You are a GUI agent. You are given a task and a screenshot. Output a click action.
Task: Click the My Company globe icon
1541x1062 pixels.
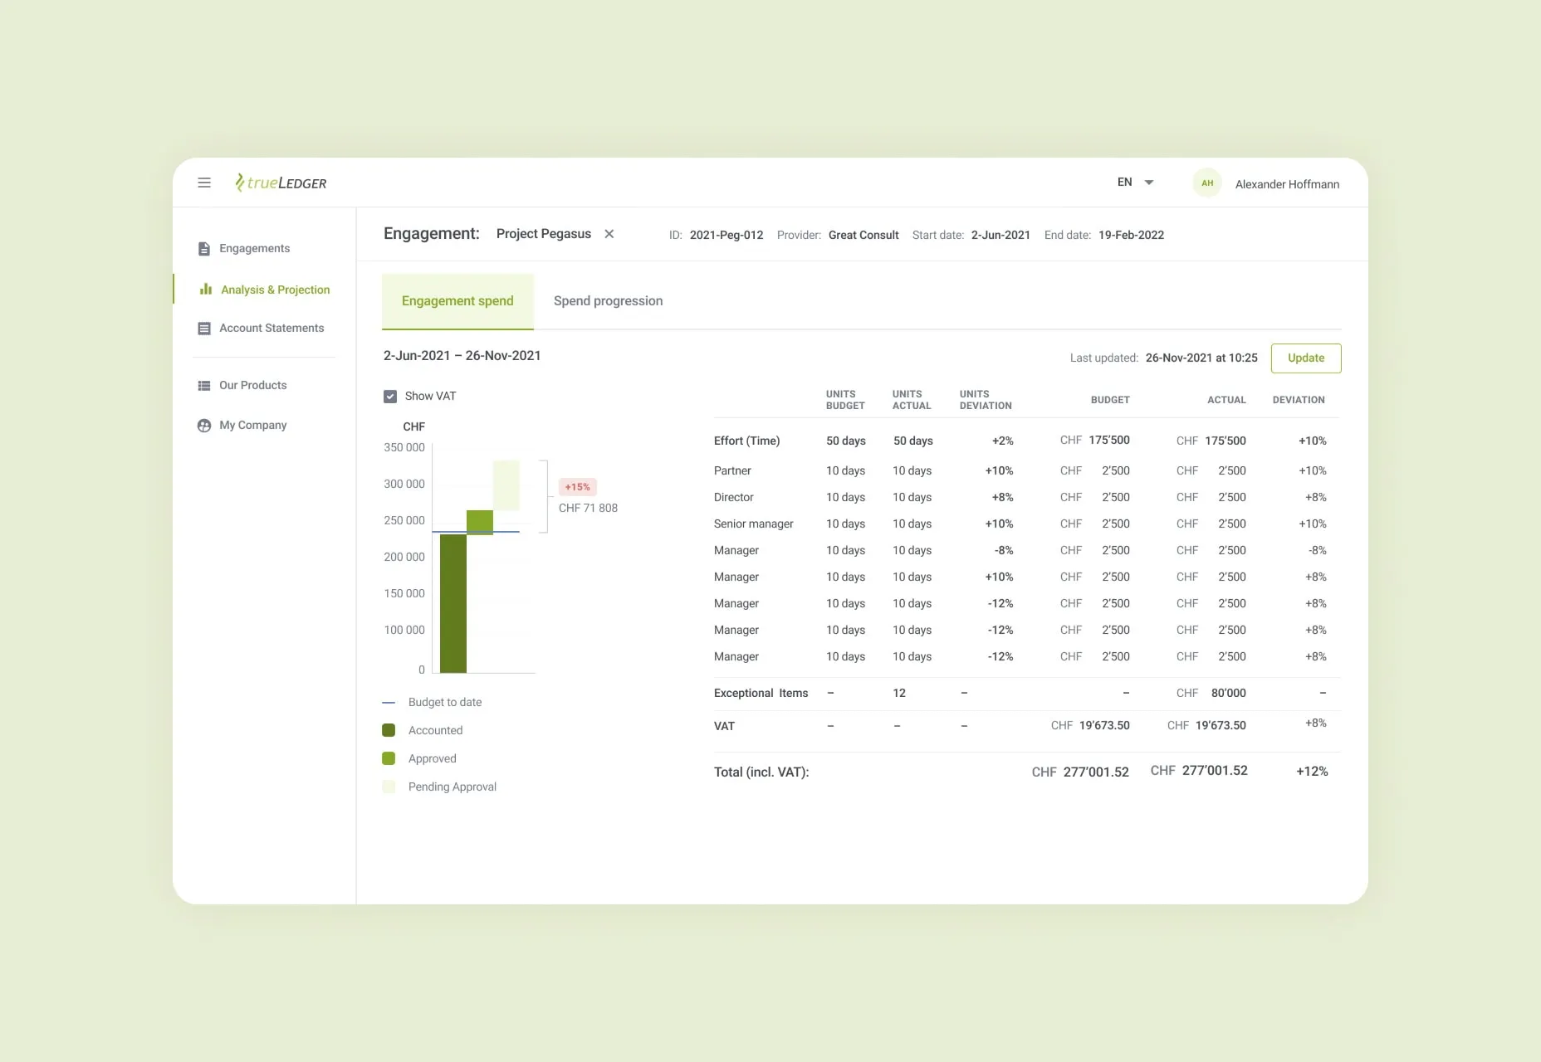(204, 425)
